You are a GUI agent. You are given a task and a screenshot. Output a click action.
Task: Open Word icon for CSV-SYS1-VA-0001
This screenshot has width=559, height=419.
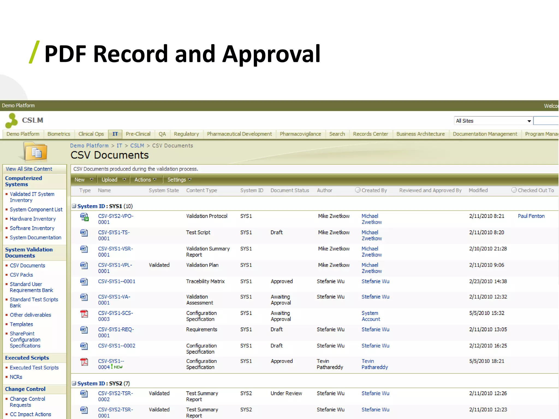pos(84,297)
